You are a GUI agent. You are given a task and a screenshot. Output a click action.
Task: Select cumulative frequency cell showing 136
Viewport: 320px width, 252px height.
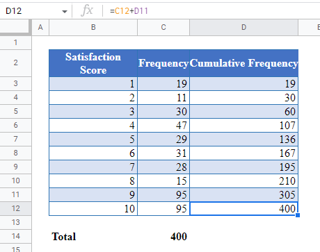click(x=243, y=139)
